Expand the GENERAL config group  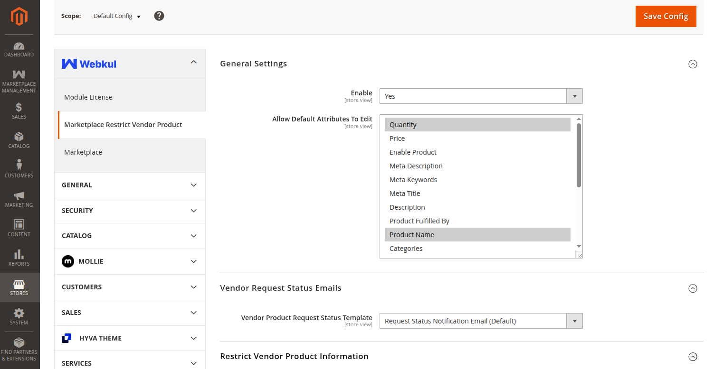point(130,185)
